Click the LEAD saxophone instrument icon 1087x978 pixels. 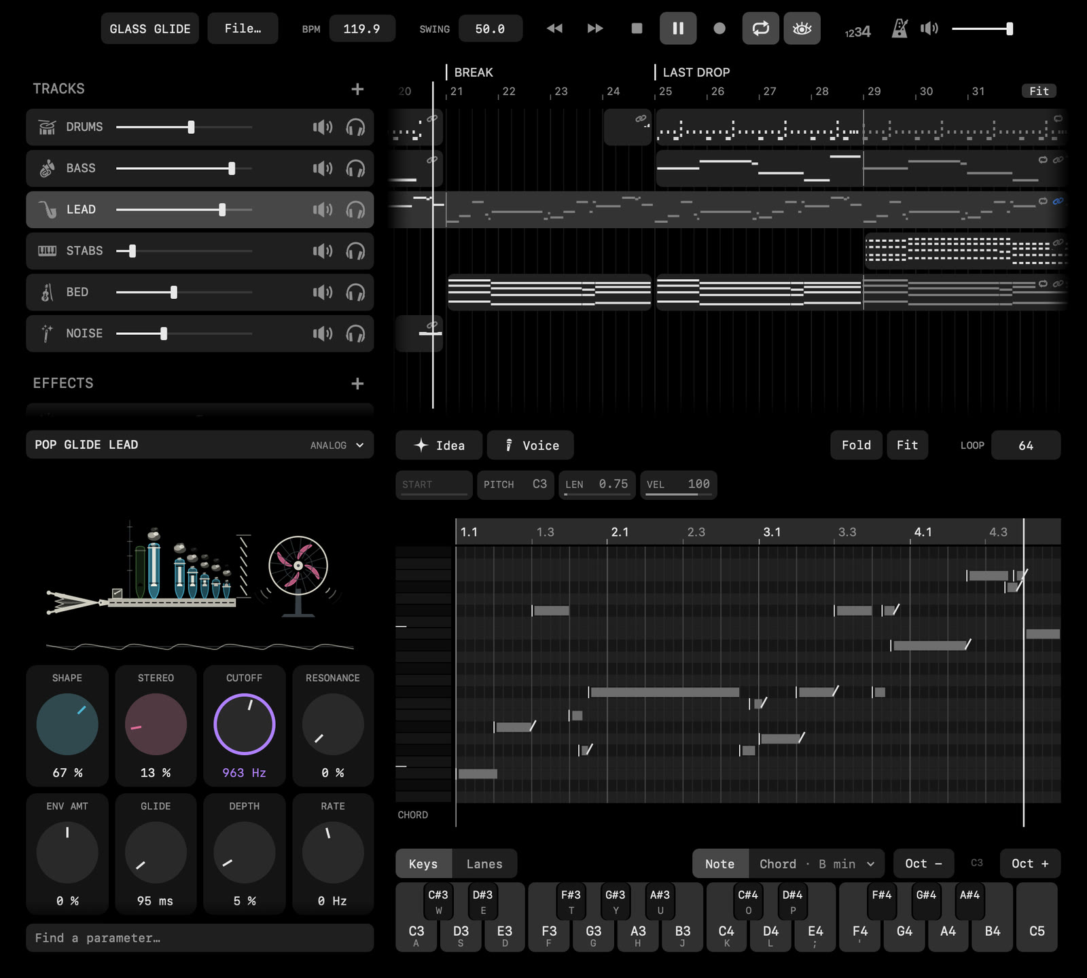click(47, 210)
